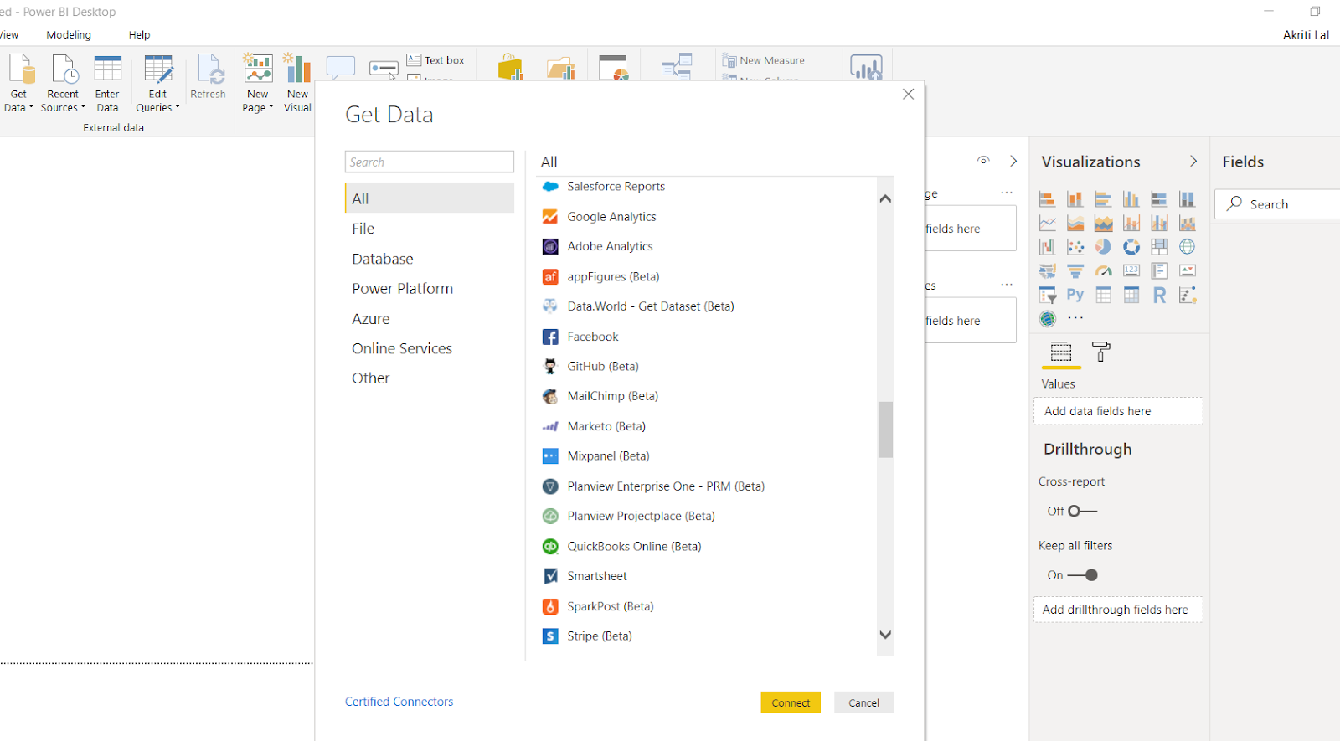Click the Enter Data ribbon icon
This screenshot has width=1340, height=741.
(107, 82)
